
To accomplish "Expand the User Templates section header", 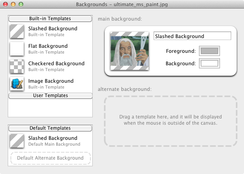I will 50,96.
